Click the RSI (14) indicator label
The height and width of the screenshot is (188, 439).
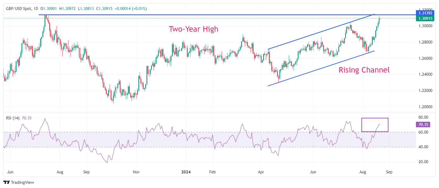(x=13, y=118)
